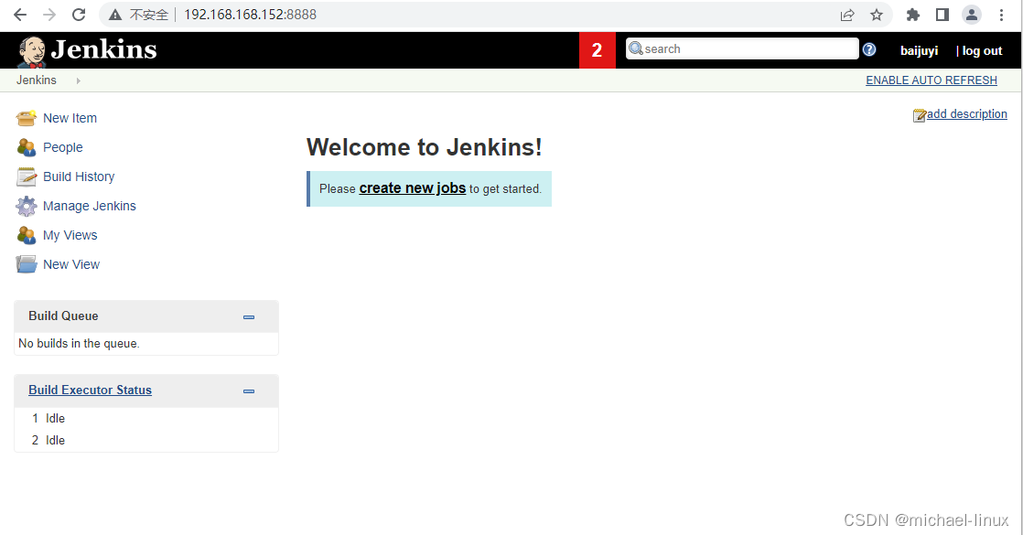The image size is (1023, 535).
Task: Click executor 1 Idle row
Action: (146, 418)
